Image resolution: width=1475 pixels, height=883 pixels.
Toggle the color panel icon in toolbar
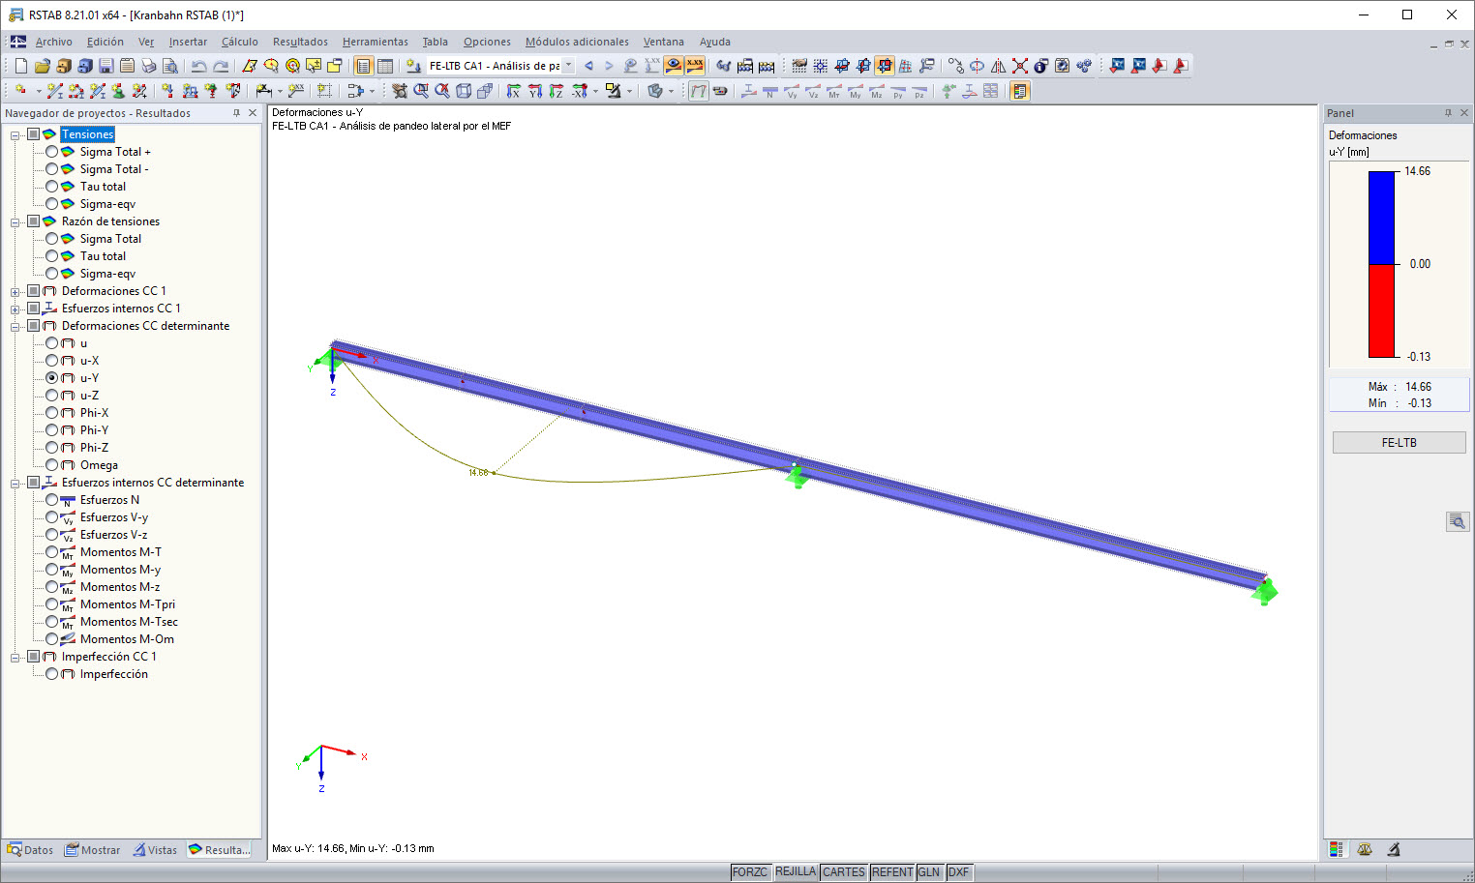click(x=1019, y=91)
